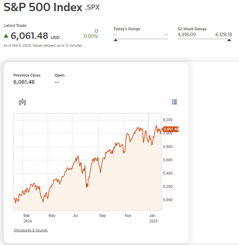Click the green up-arrow beside the latest trade
The height and width of the screenshot is (245, 239).
click(x=6, y=36)
